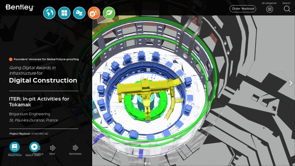Click the Brigantium Engineering text
This screenshot has height=166, width=295.
30,114
